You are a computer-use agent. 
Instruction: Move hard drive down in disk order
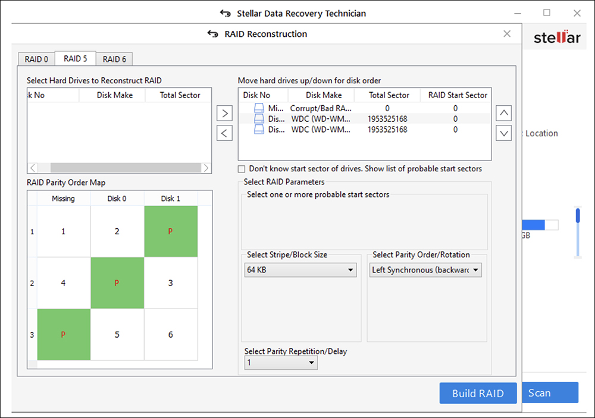pyautogui.click(x=503, y=133)
